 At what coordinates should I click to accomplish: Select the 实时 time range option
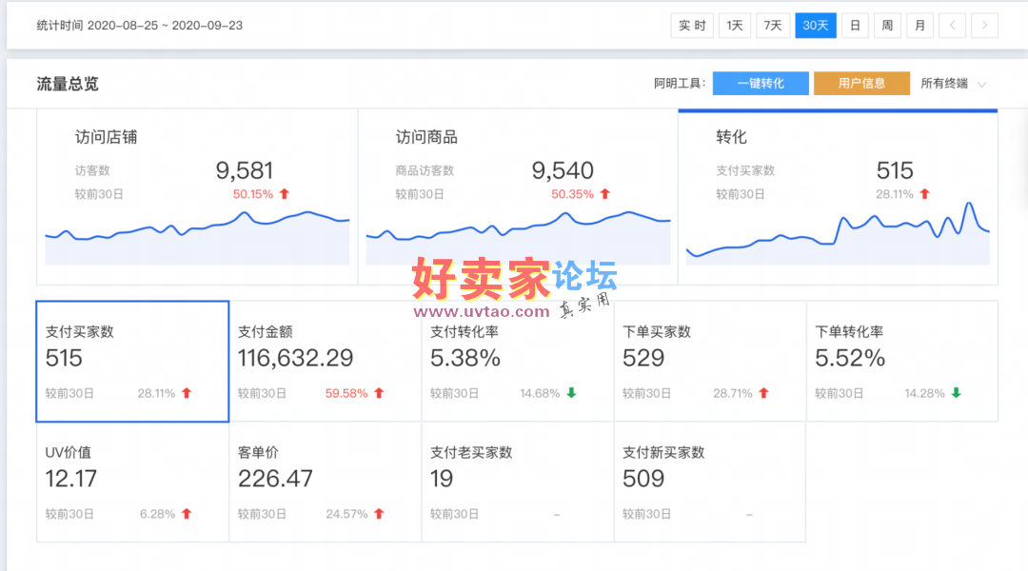tap(692, 26)
